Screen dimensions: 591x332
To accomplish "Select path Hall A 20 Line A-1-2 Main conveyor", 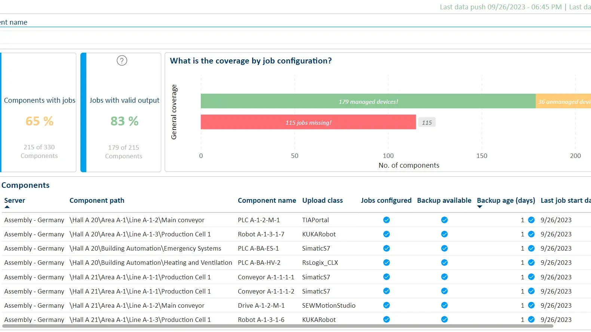I will coord(137,220).
